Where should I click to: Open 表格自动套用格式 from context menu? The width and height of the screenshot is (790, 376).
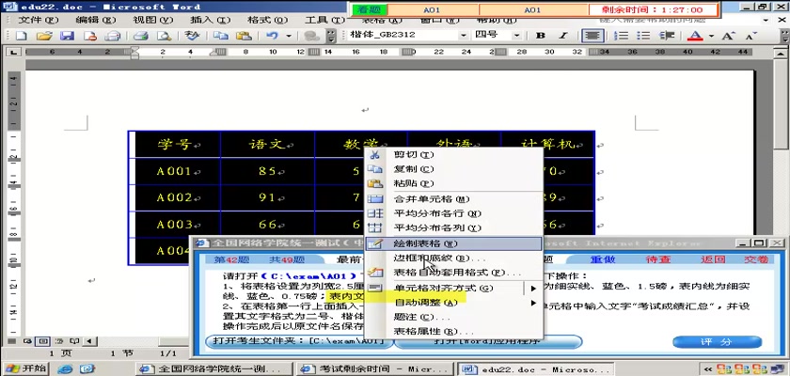coord(453,273)
